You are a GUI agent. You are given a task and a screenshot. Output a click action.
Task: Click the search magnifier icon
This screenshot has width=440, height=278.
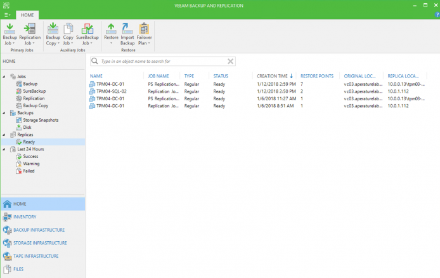click(95, 61)
